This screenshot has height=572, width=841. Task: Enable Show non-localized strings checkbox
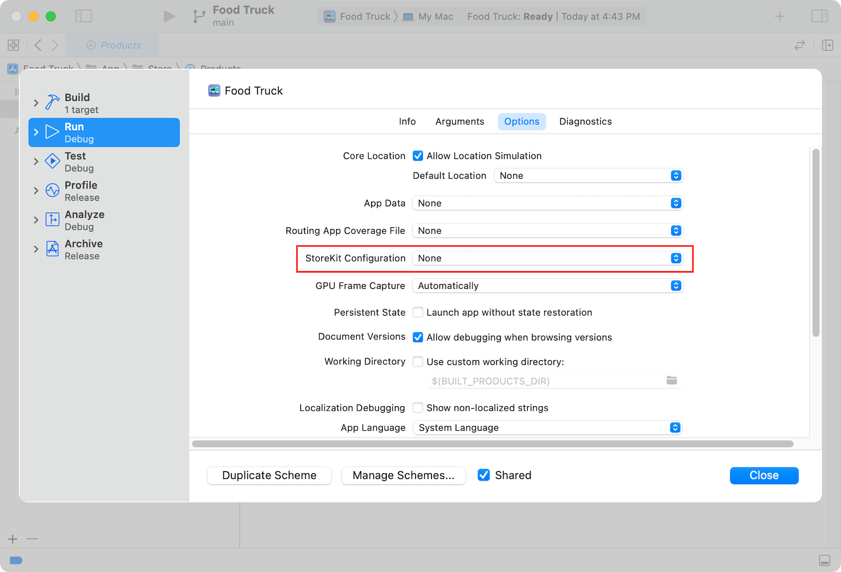point(418,408)
